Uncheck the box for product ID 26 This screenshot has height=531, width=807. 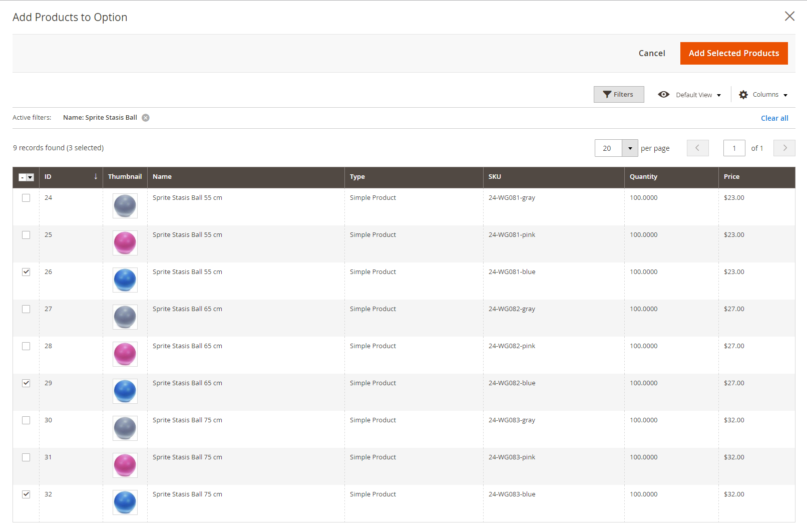coord(26,272)
